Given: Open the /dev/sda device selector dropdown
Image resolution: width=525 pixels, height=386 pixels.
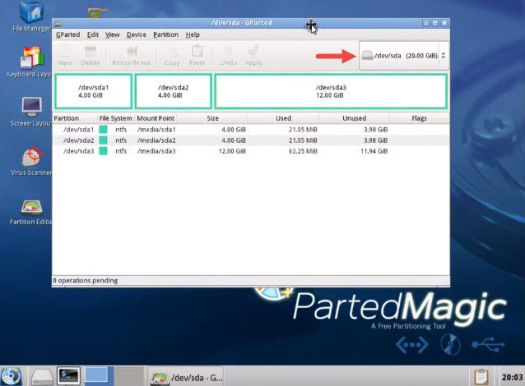Looking at the screenshot, I should [404, 56].
